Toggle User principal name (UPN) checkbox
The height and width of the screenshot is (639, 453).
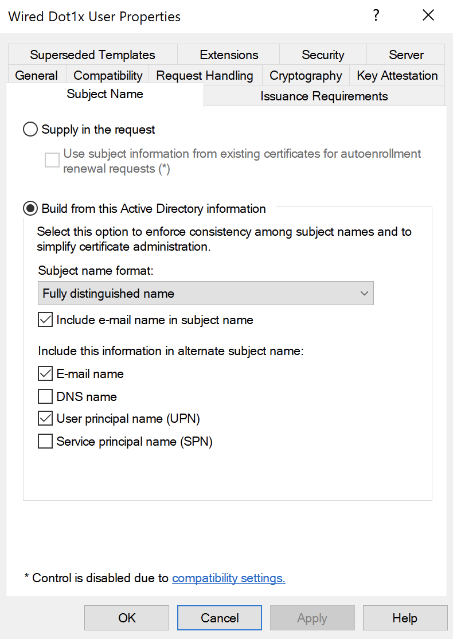tap(45, 419)
